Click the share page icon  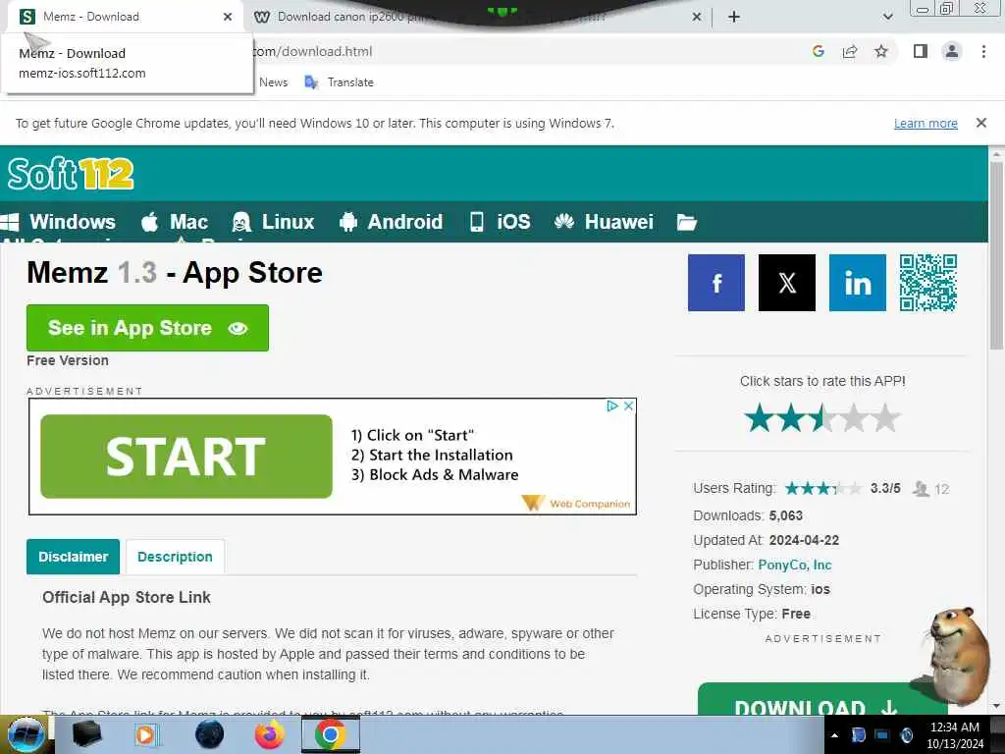[850, 51]
